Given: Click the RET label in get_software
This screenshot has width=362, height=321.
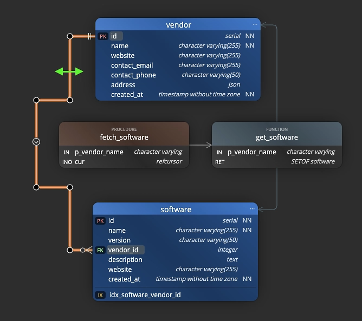Looking at the screenshot, I should (x=219, y=162).
